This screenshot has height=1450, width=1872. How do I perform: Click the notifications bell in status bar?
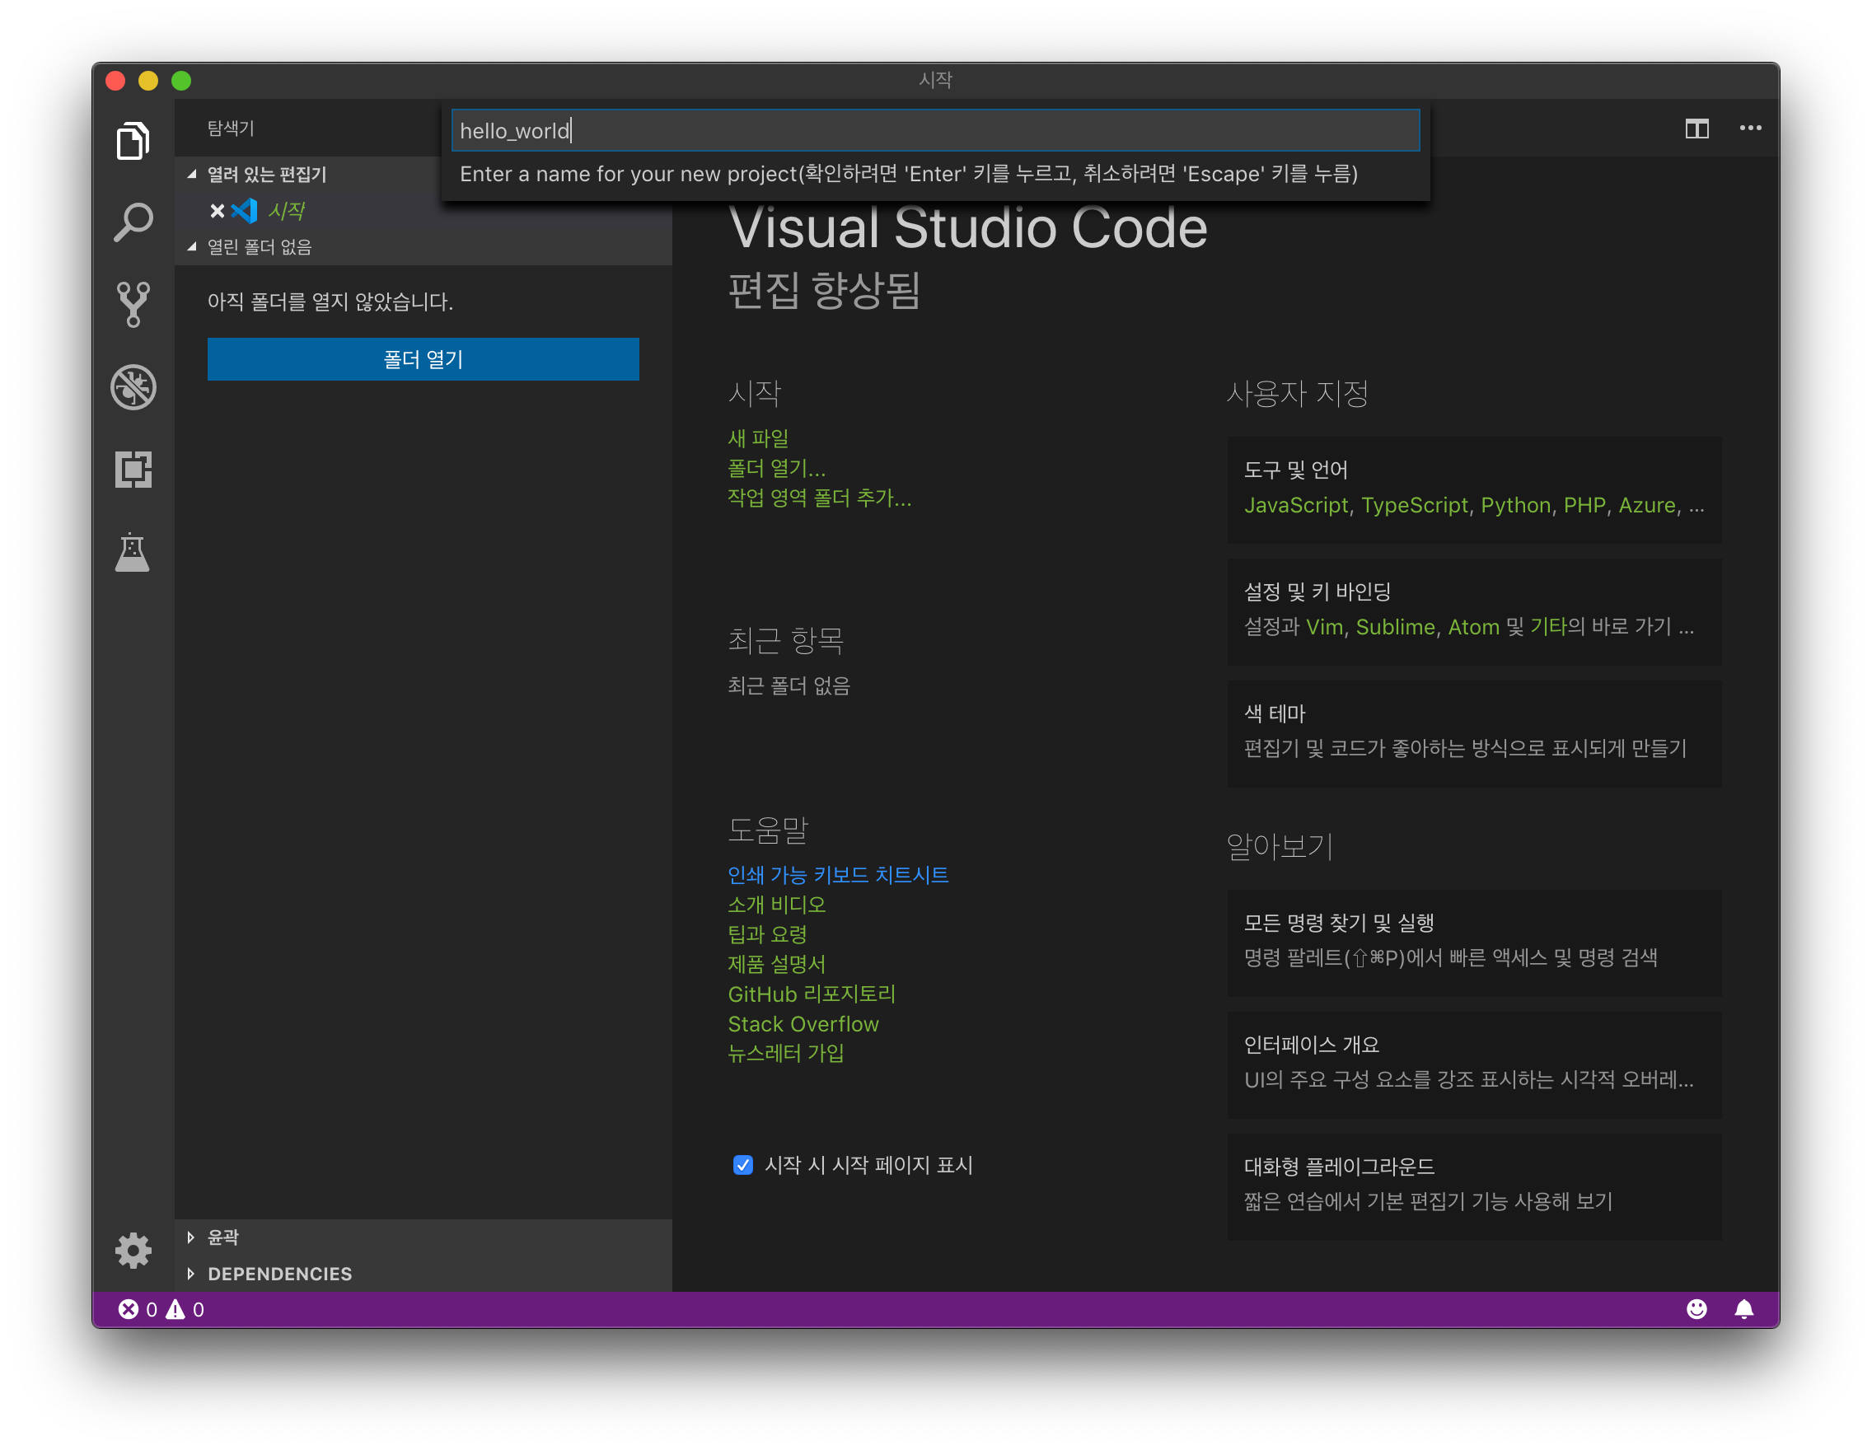[1743, 1308]
